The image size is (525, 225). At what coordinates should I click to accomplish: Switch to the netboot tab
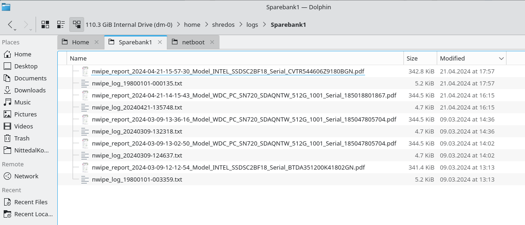[193, 42]
